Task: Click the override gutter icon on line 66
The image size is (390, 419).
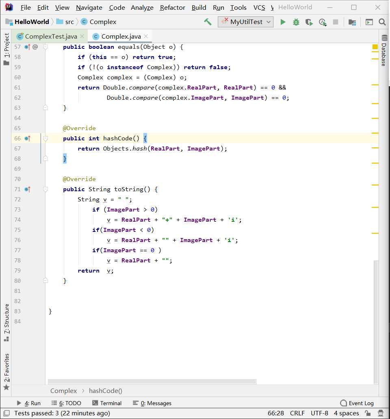Action: [27, 138]
